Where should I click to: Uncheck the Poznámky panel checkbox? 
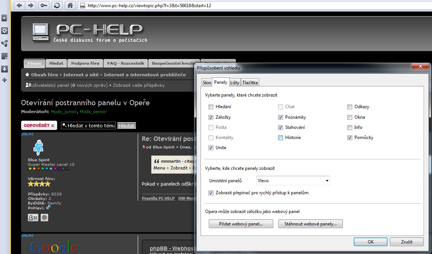click(x=280, y=117)
